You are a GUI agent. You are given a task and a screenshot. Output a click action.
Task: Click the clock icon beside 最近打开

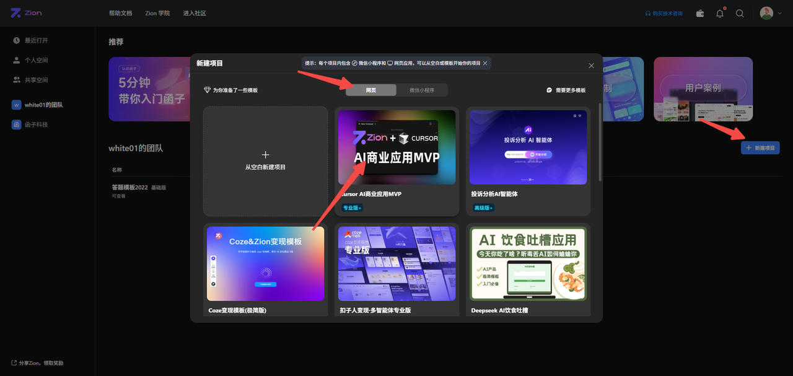coord(17,40)
